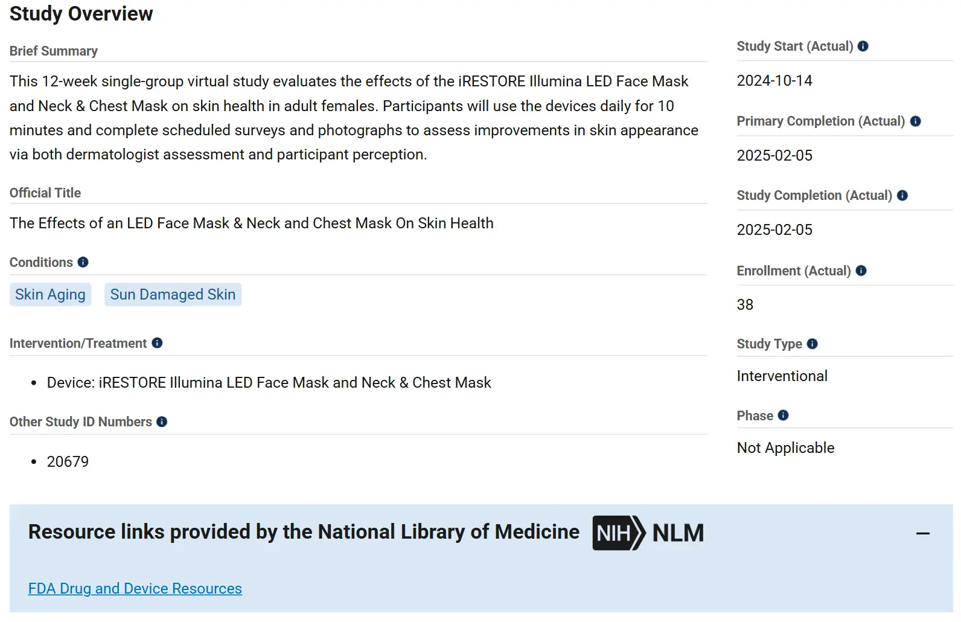961x622 pixels.
Task: Click the study type value Interventional
Action: pos(782,376)
